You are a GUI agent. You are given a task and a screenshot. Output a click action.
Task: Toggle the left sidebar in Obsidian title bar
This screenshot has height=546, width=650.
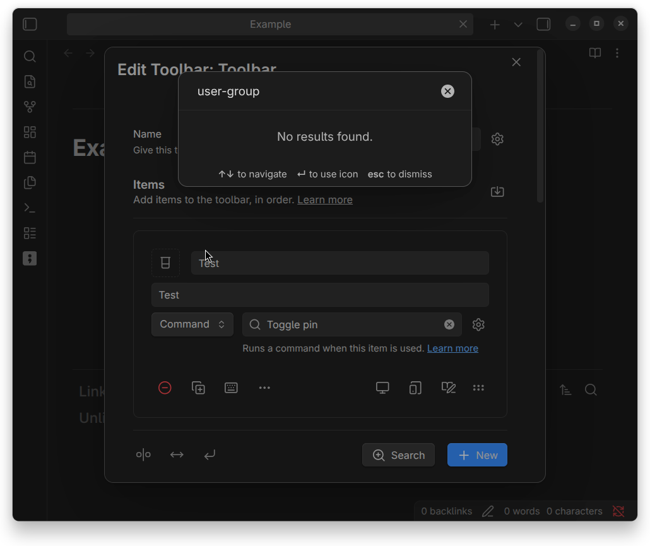click(30, 24)
